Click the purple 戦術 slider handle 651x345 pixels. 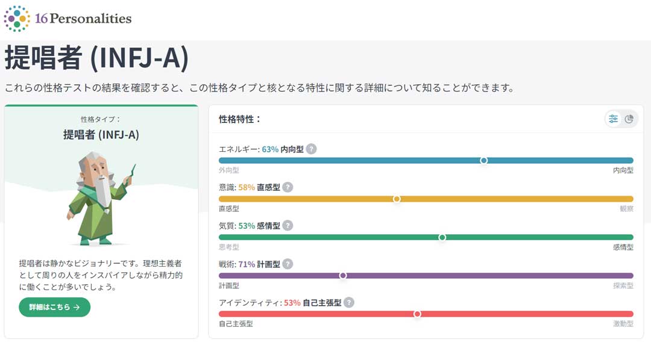343,275
